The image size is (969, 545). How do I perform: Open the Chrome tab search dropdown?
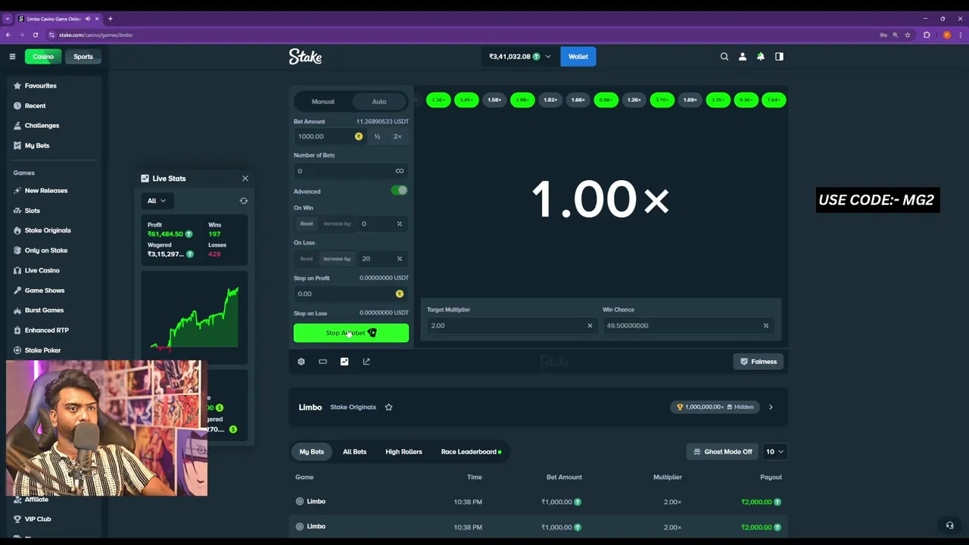click(8, 18)
